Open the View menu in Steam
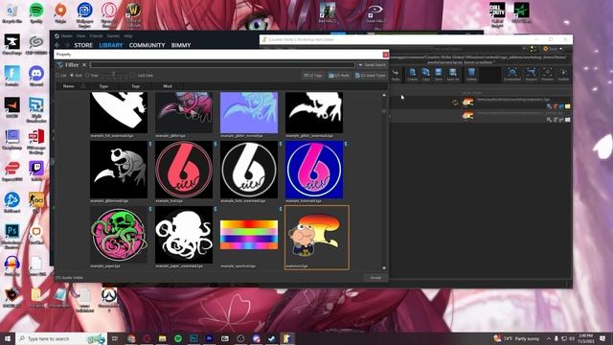 coord(80,36)
